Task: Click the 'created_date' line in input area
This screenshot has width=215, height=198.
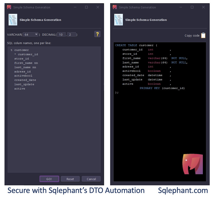Action: pos(25,80)
